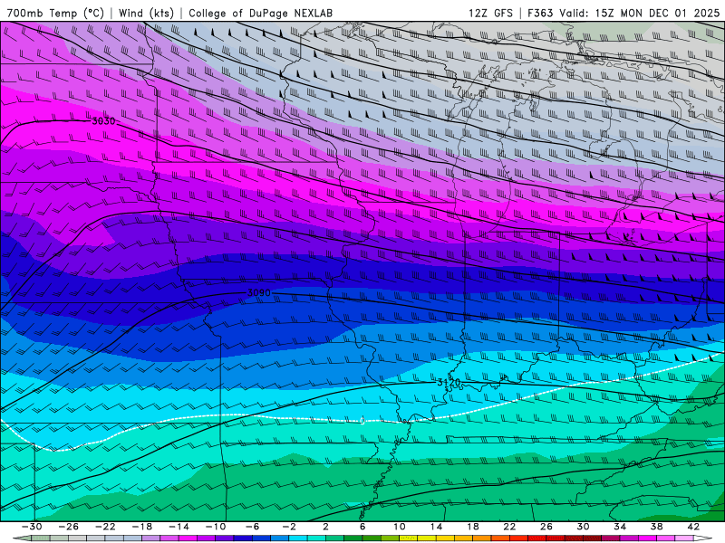Image resolution: width=725 pixels, height=543 pixels.
Task: Click the 3030 height contour label
Action: 103,121
